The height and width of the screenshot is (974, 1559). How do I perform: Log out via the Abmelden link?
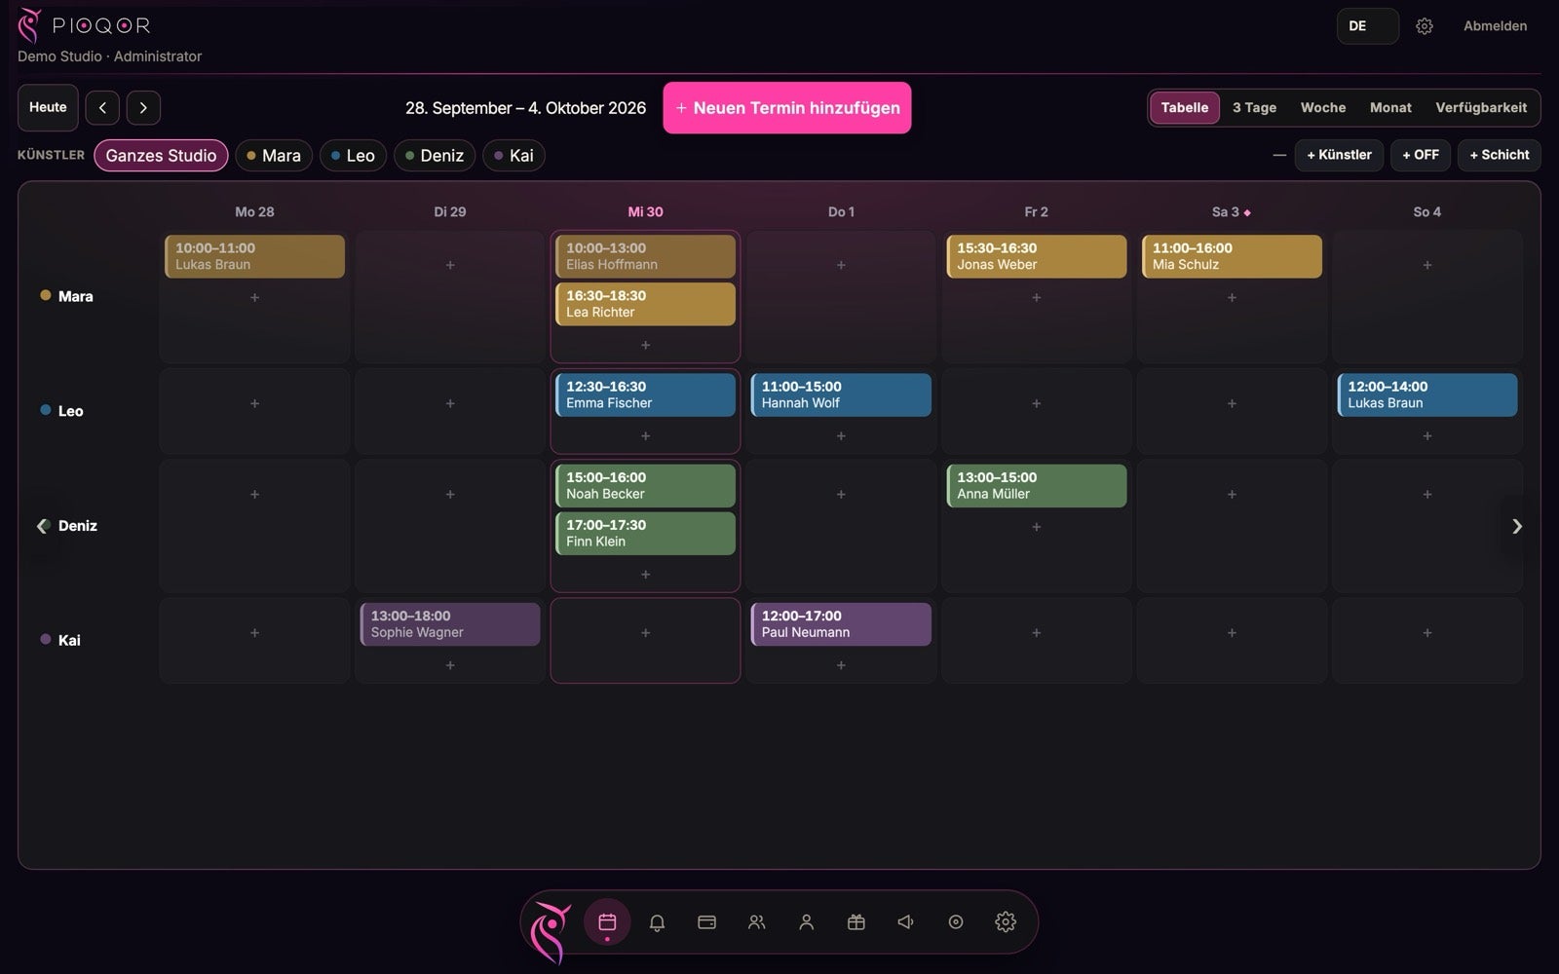tap(1495, 26)
